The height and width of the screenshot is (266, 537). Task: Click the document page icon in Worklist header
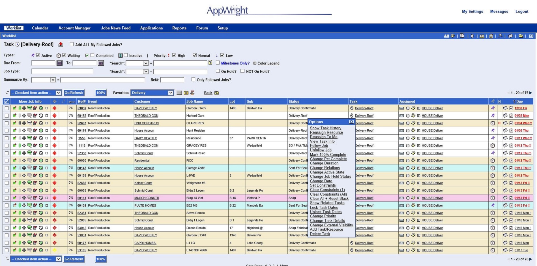click(462, 36)
